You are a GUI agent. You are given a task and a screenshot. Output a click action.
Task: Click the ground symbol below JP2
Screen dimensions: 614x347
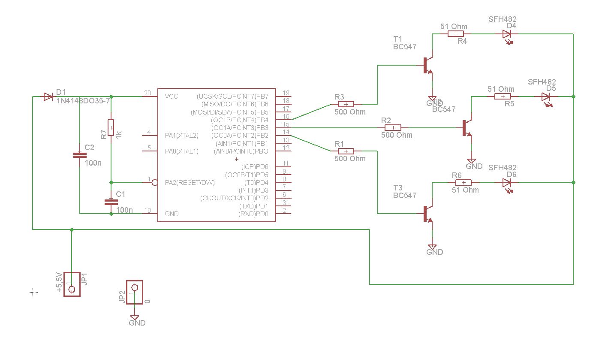[134, 317]
